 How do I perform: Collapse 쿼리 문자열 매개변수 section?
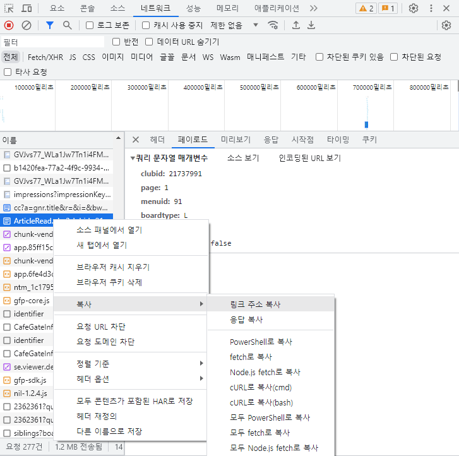tap(133, 158)
